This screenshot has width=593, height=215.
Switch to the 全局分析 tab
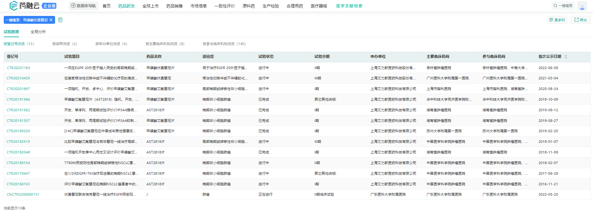click(38, 32)
